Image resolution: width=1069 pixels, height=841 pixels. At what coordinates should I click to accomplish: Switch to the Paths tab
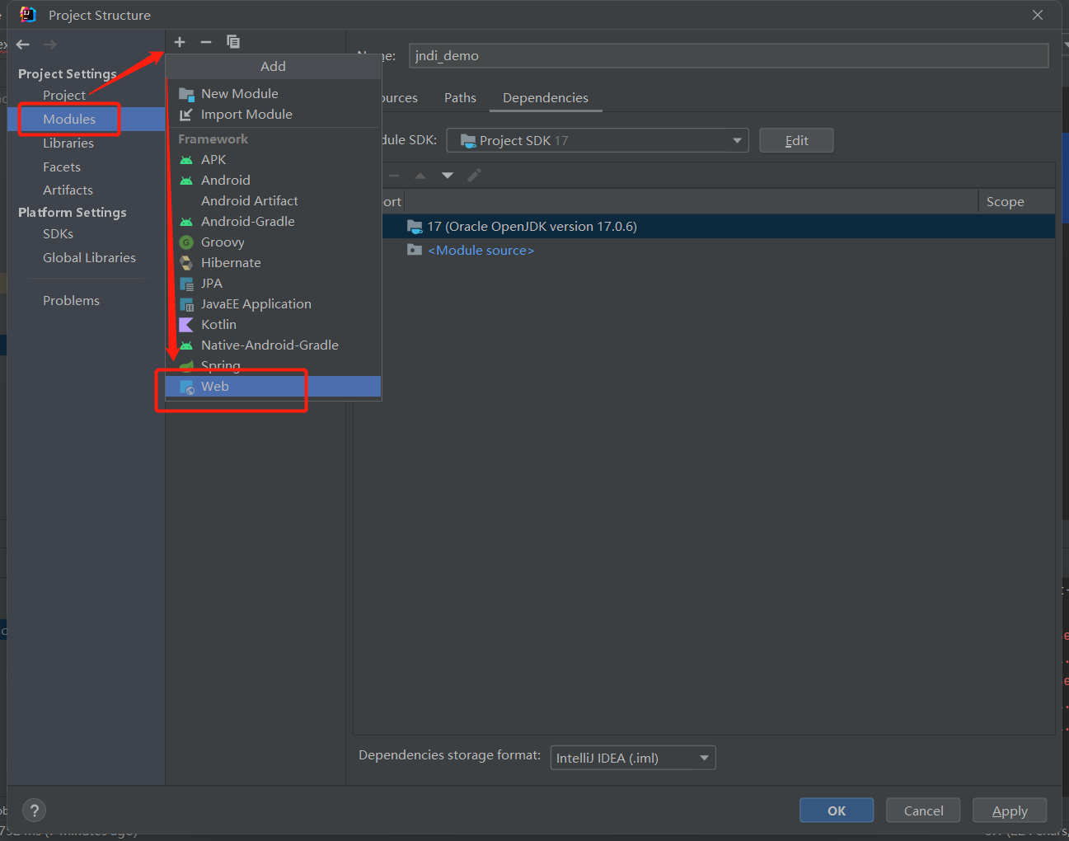(x=460, y=98)
